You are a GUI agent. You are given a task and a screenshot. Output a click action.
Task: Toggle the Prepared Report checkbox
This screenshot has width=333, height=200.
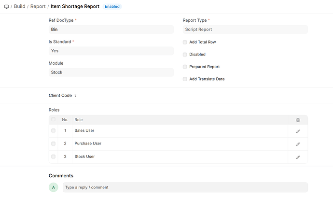[185, 67]
